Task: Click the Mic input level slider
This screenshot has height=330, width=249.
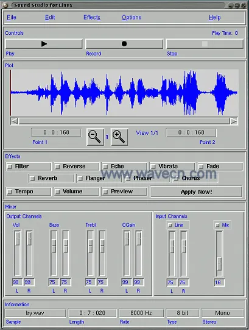Action: click(x=219, y=254)
